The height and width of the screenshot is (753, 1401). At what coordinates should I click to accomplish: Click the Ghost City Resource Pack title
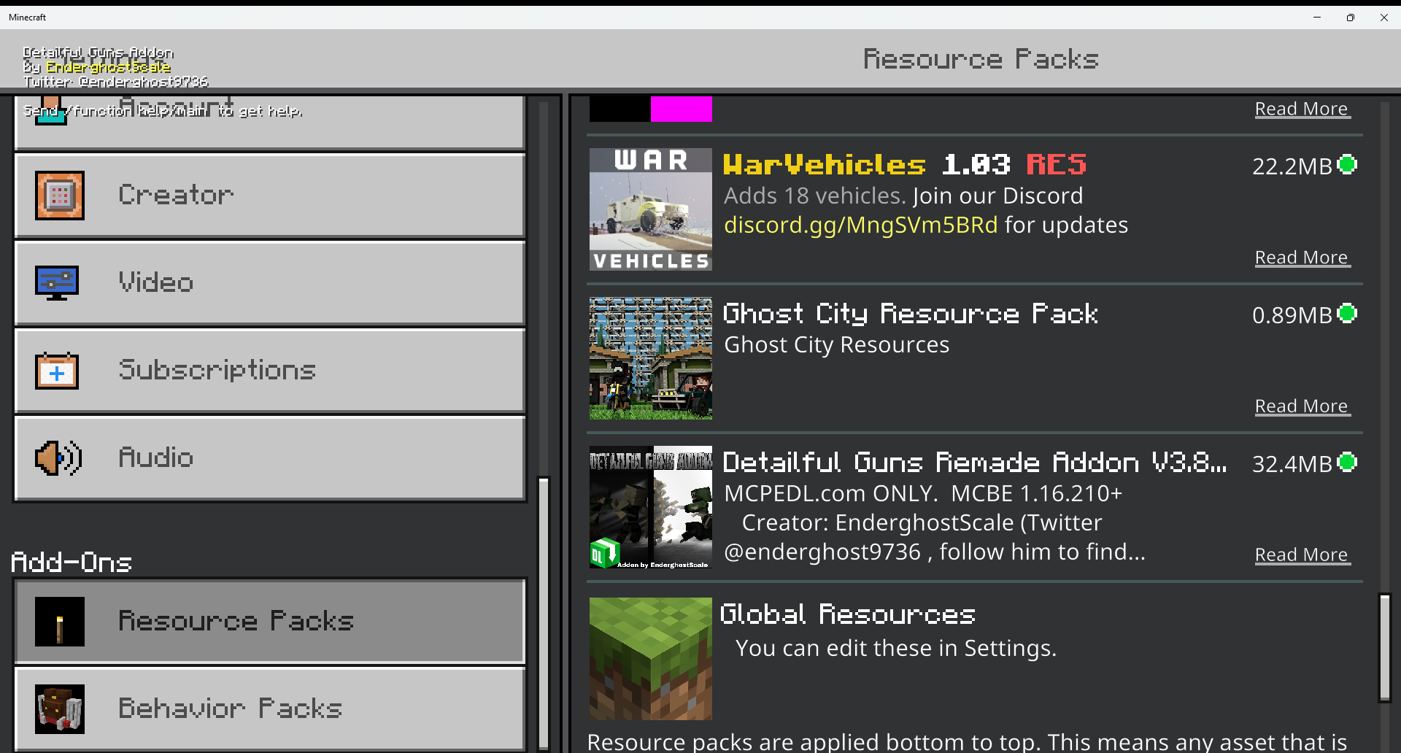tap(911, 314)
